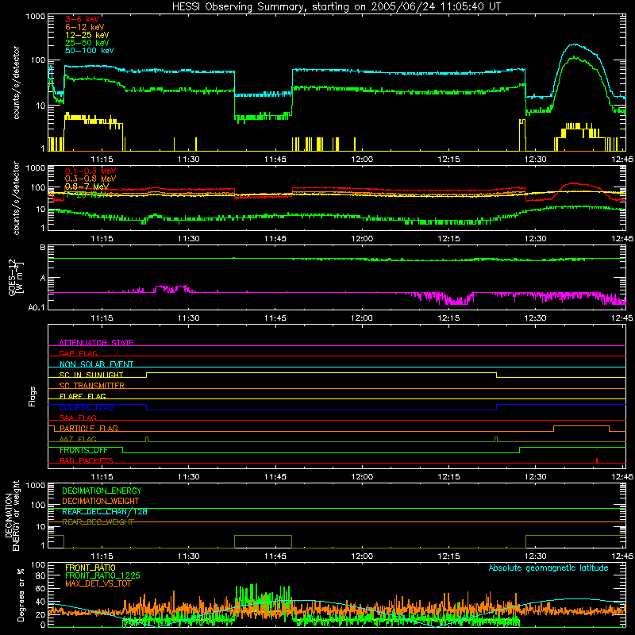Select the MAX_DET_VS_TOT legend label
The height and width of the screenshot is (635, 635).
click(98, 583)
